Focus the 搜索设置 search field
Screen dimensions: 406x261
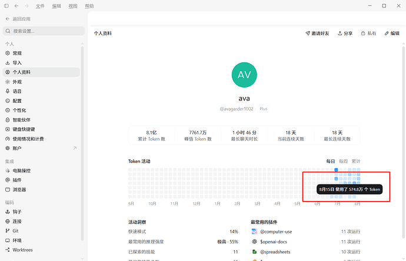pos(44,31)
